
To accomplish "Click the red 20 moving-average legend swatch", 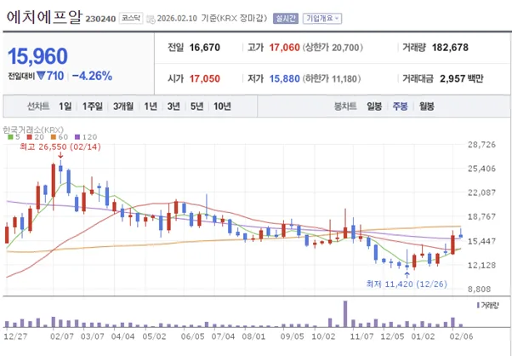I will [29, 137].
